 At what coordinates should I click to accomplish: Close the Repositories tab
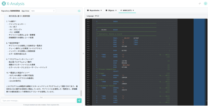101,10
